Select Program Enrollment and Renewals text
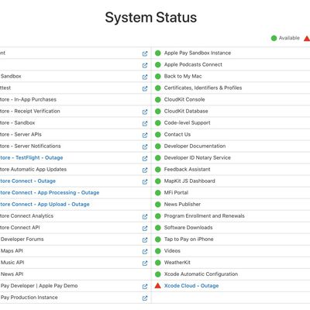This screenshot has height=310, width=310. [x=205, y=215]
